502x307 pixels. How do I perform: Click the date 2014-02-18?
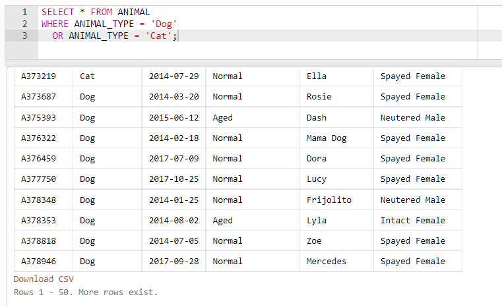pyautogui.click(x=174, y=138)
